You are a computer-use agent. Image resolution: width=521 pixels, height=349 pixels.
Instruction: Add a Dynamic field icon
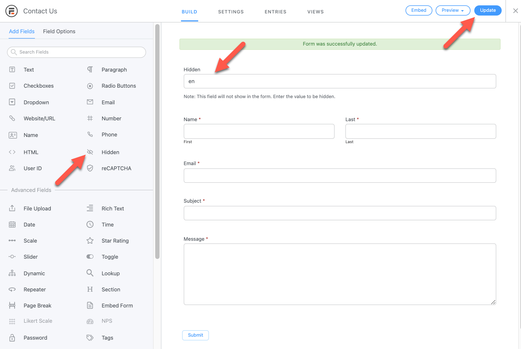click(12, 273)
